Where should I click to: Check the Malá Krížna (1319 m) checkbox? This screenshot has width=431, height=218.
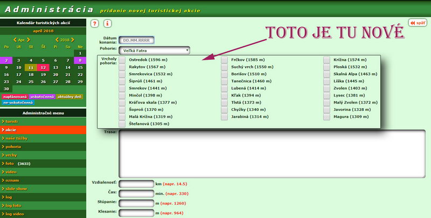pyautogui.click(x=122, y=117)
